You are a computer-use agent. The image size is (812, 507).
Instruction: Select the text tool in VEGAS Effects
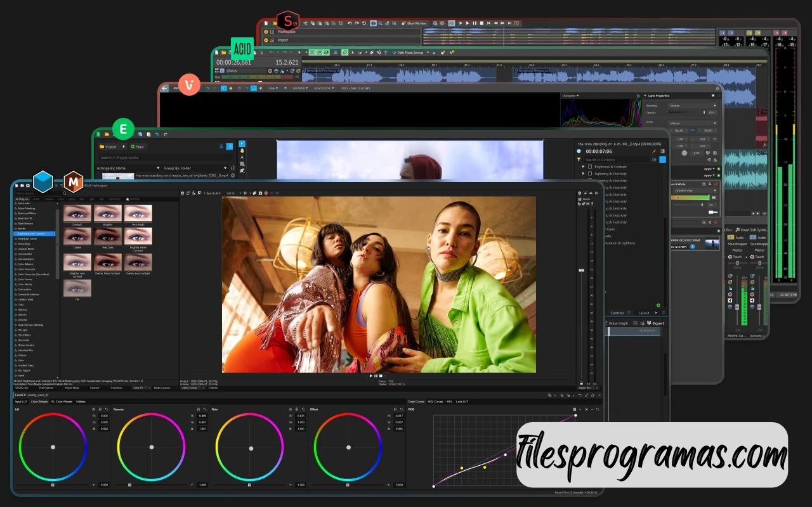coord(242,157)
